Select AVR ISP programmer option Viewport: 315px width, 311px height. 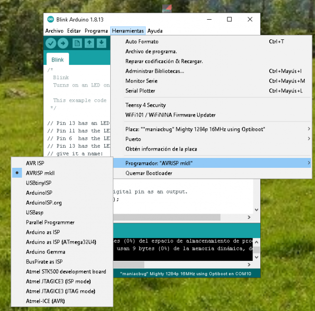pyautogui.click(x=35, y=163)
